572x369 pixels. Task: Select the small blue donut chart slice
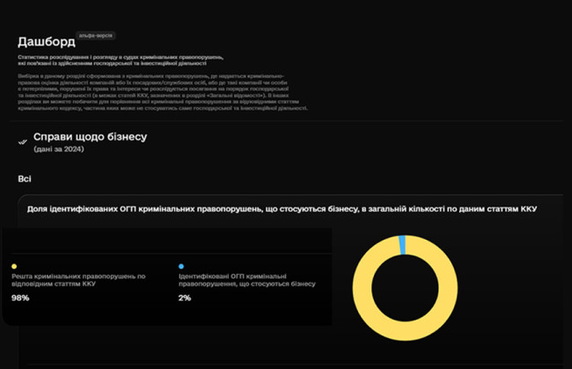pos(402,243)
